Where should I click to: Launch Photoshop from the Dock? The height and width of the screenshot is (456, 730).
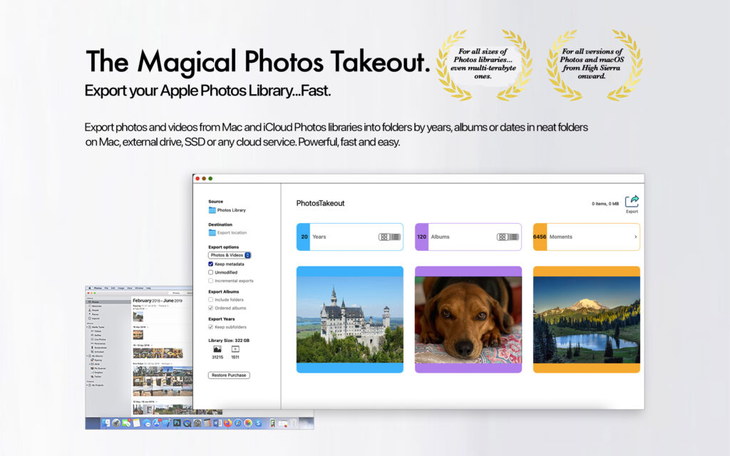177,423
